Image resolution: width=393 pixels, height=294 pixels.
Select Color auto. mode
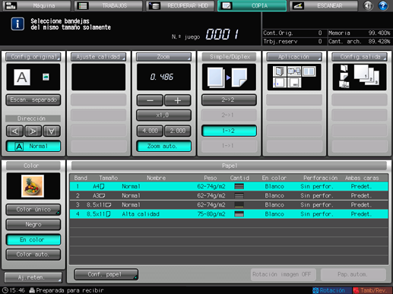point(33,254)
